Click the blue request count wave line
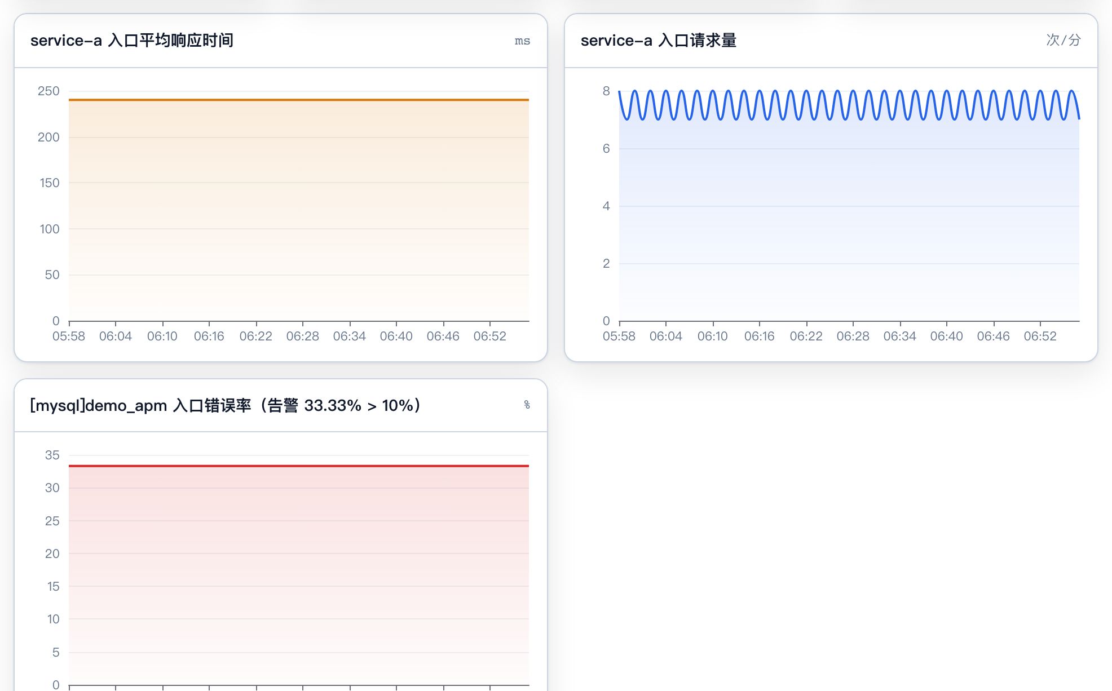This screenshot has width=1112, height=691. [x=849, y=105]
